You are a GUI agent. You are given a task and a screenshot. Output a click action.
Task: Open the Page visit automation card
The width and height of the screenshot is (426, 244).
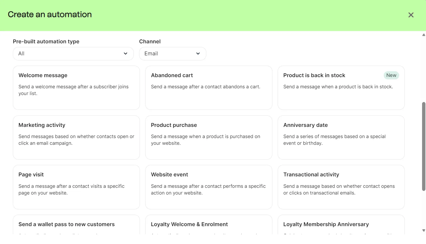[76, 187]
